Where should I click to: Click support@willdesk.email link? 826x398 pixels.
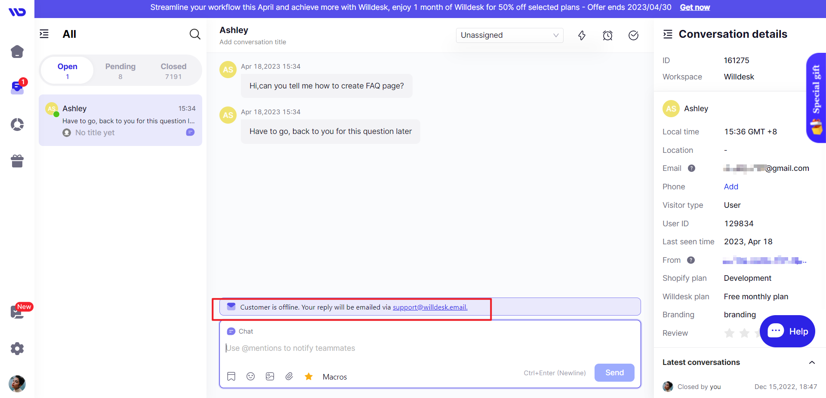click(x=430, y=307)
